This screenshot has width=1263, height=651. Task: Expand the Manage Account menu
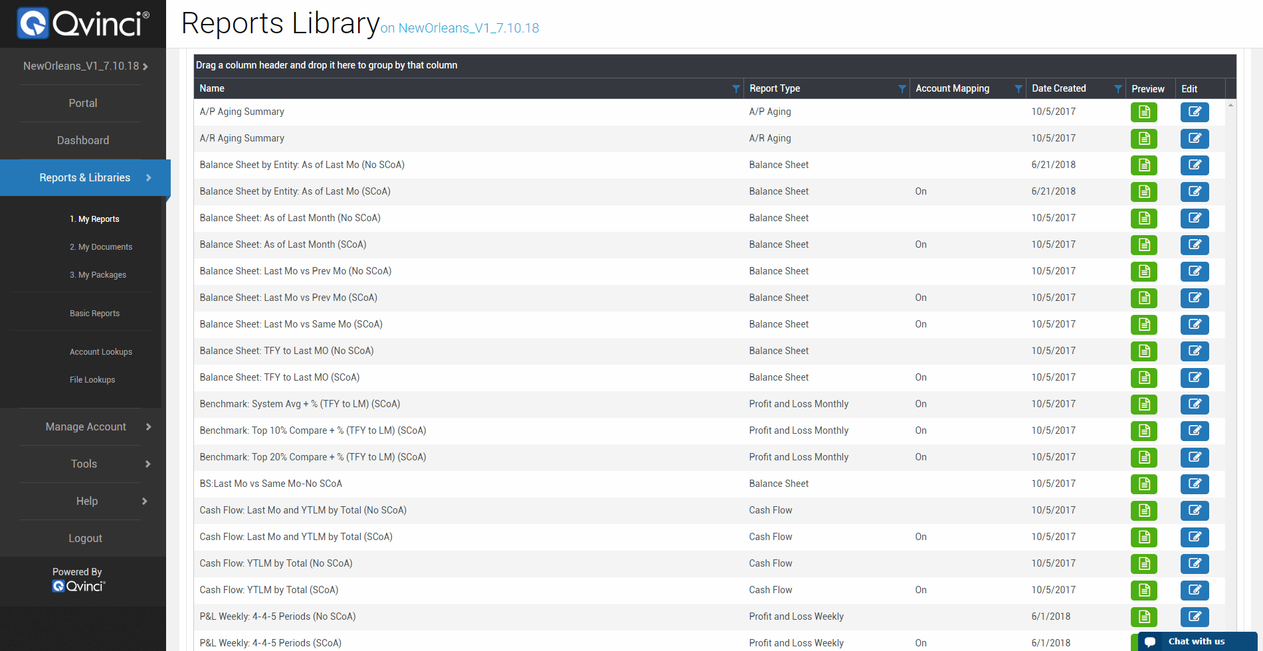point(86,427)
